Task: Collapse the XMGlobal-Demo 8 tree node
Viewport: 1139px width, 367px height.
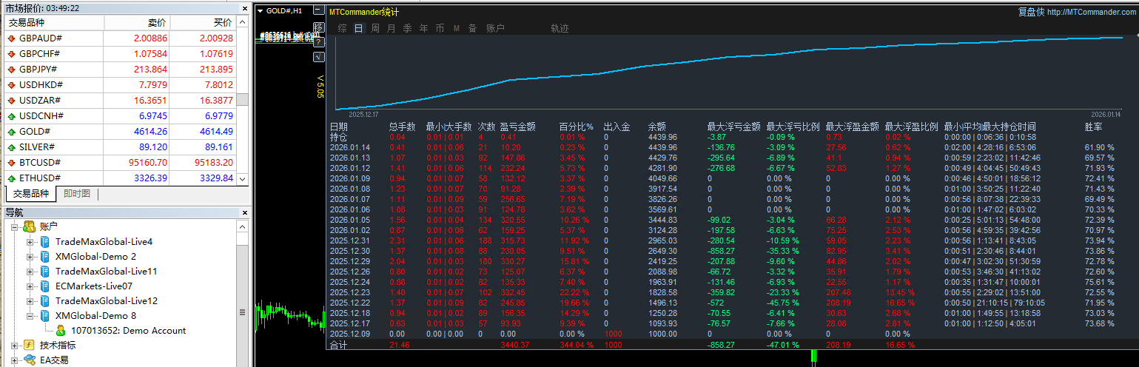Action: coord(30,316)
